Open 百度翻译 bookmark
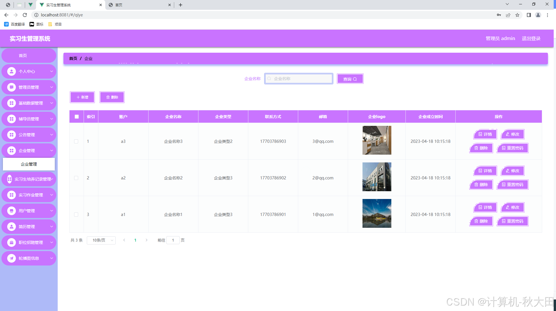 click(x=14, y=24)
